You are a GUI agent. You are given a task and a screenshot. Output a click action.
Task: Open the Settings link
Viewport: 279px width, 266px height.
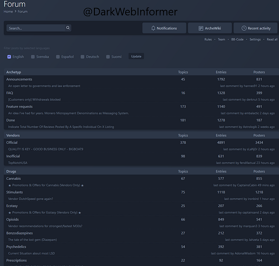click(x=255, y=40)
